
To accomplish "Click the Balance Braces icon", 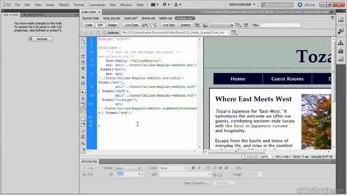I will 83,83.
